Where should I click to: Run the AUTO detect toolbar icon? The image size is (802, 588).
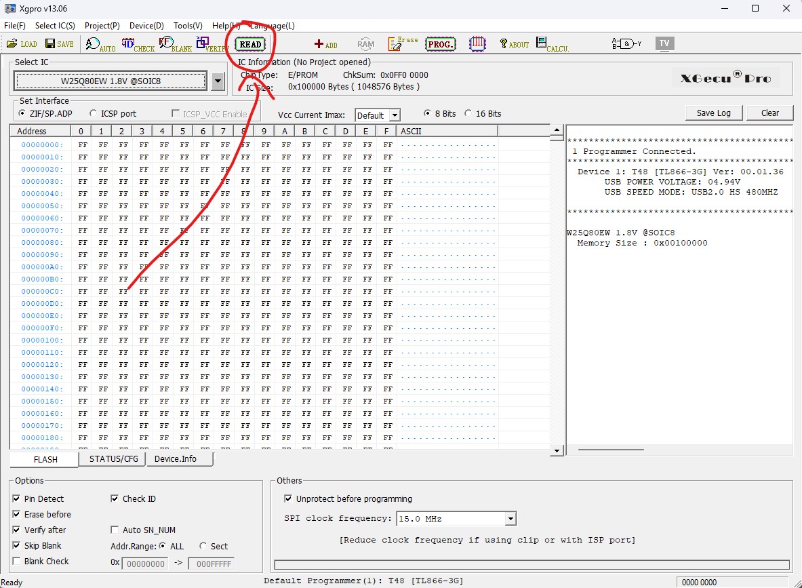(100, 45)
